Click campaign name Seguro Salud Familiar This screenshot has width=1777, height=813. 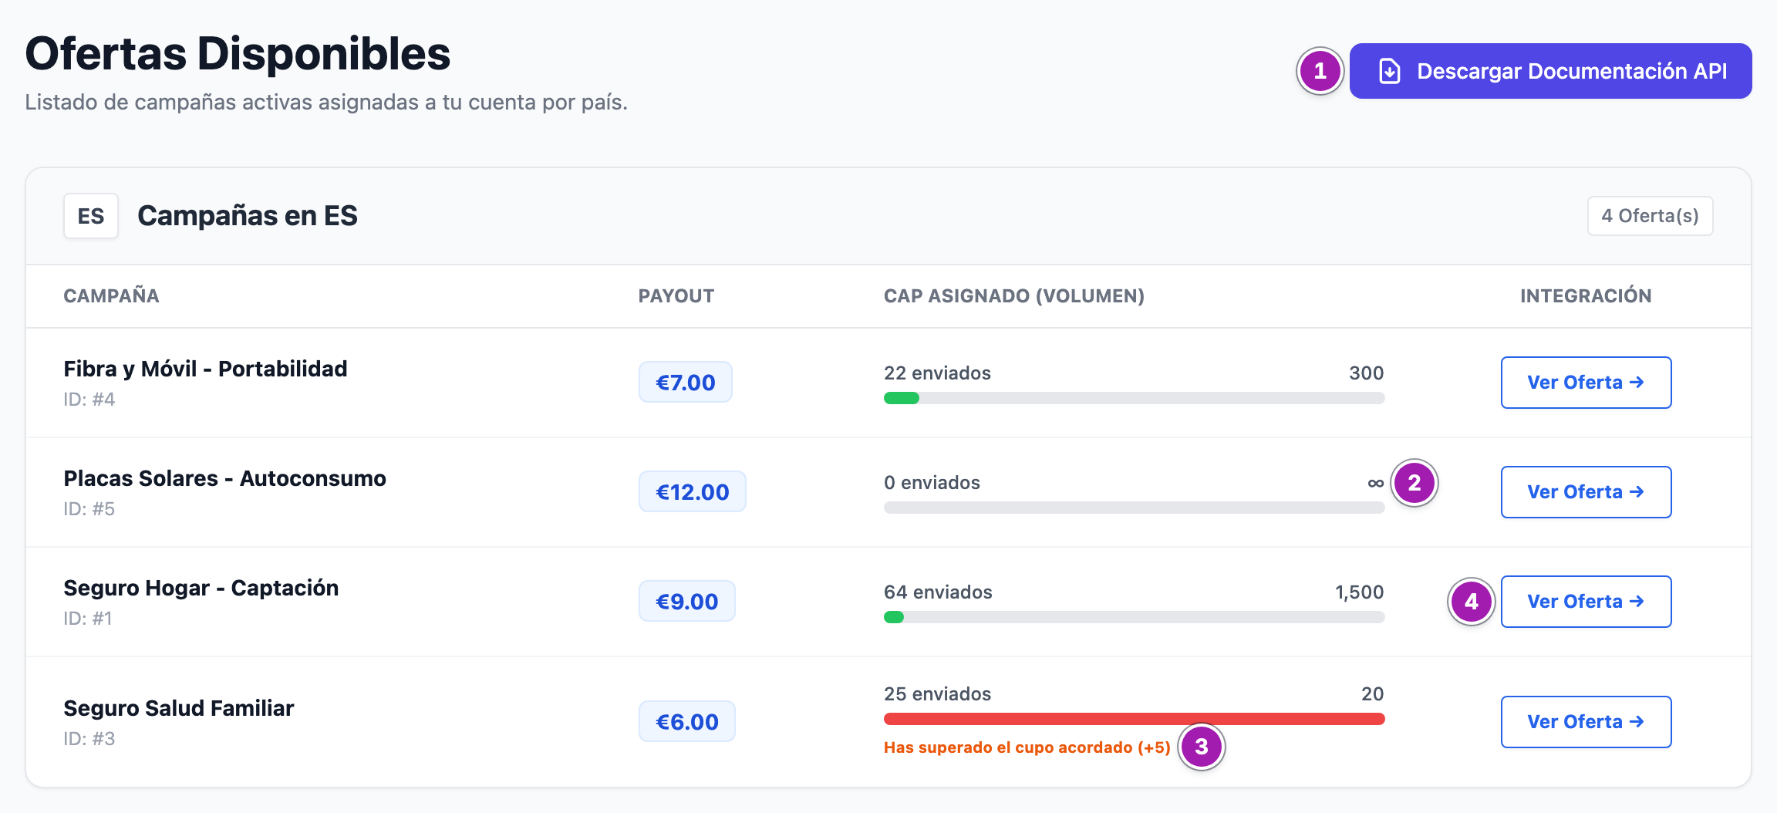click(178, 708)
